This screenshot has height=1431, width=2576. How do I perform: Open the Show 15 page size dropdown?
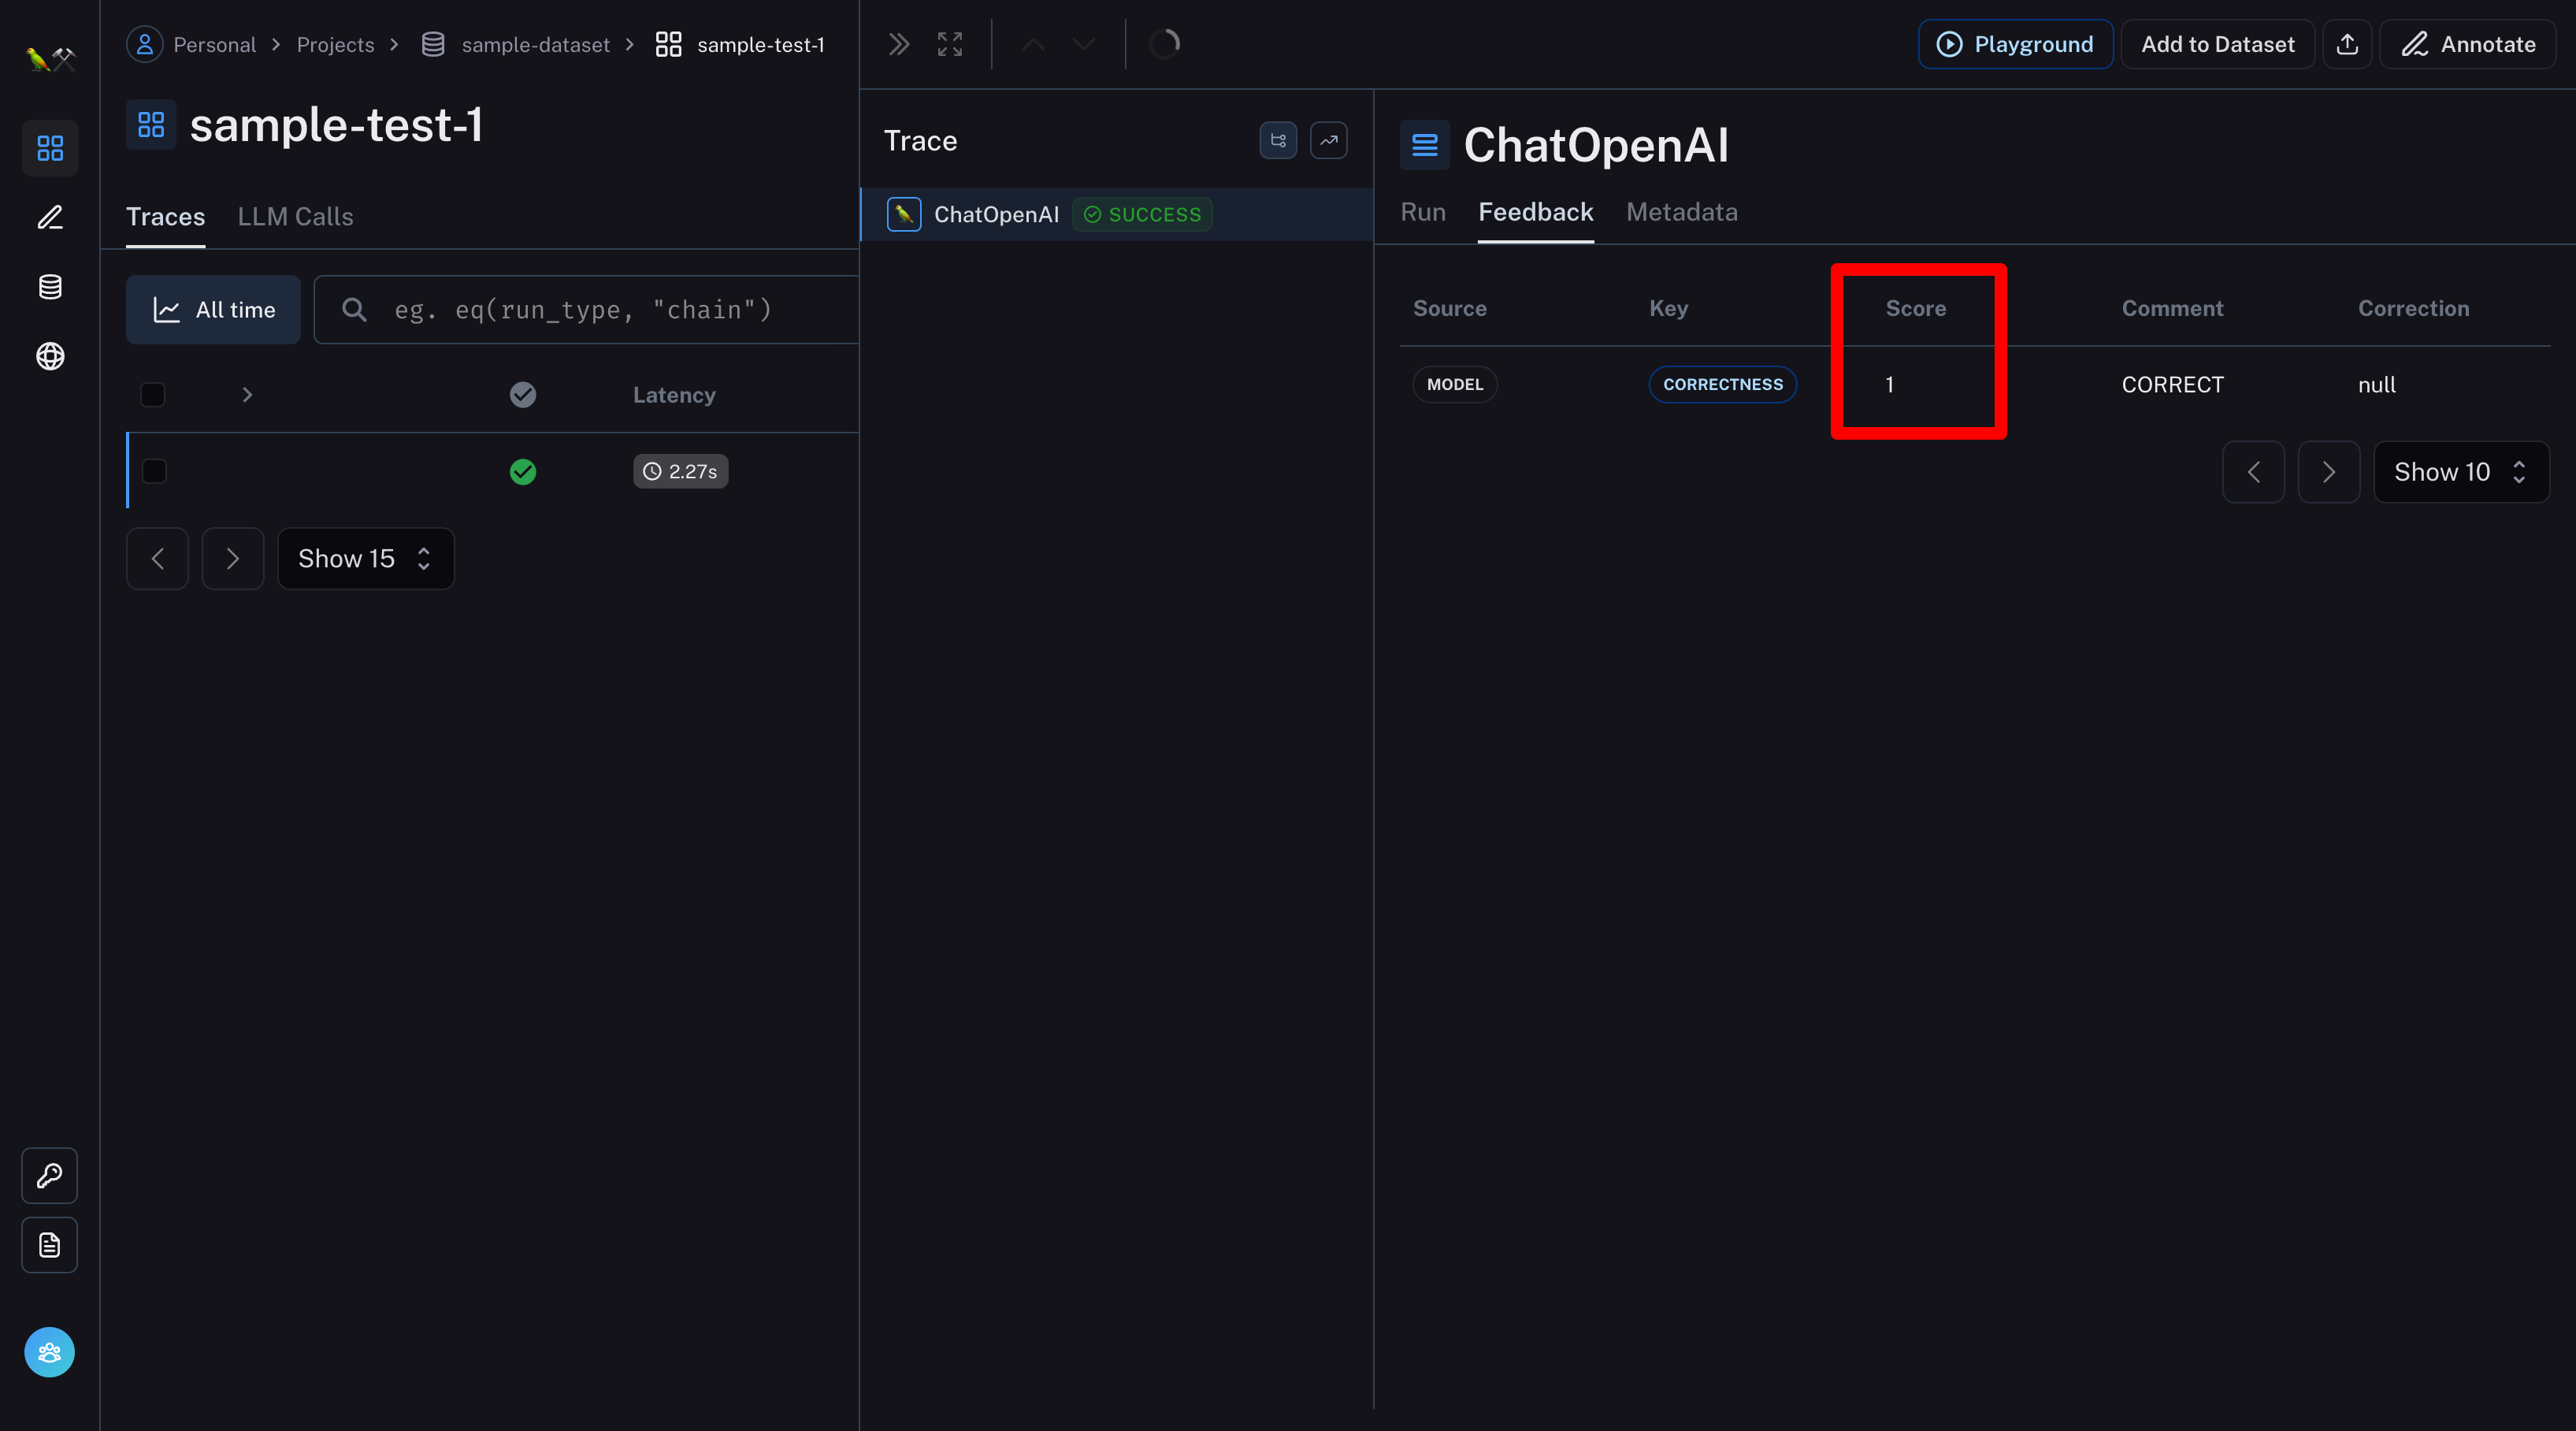[x=366, y=558]
